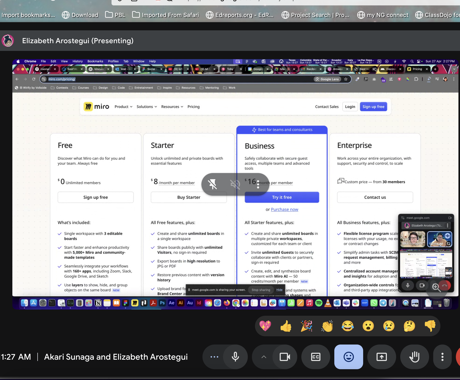Screen dimensions: 460x380
Task: Turn on Meet closed captions
Action: tap(316, 357)
